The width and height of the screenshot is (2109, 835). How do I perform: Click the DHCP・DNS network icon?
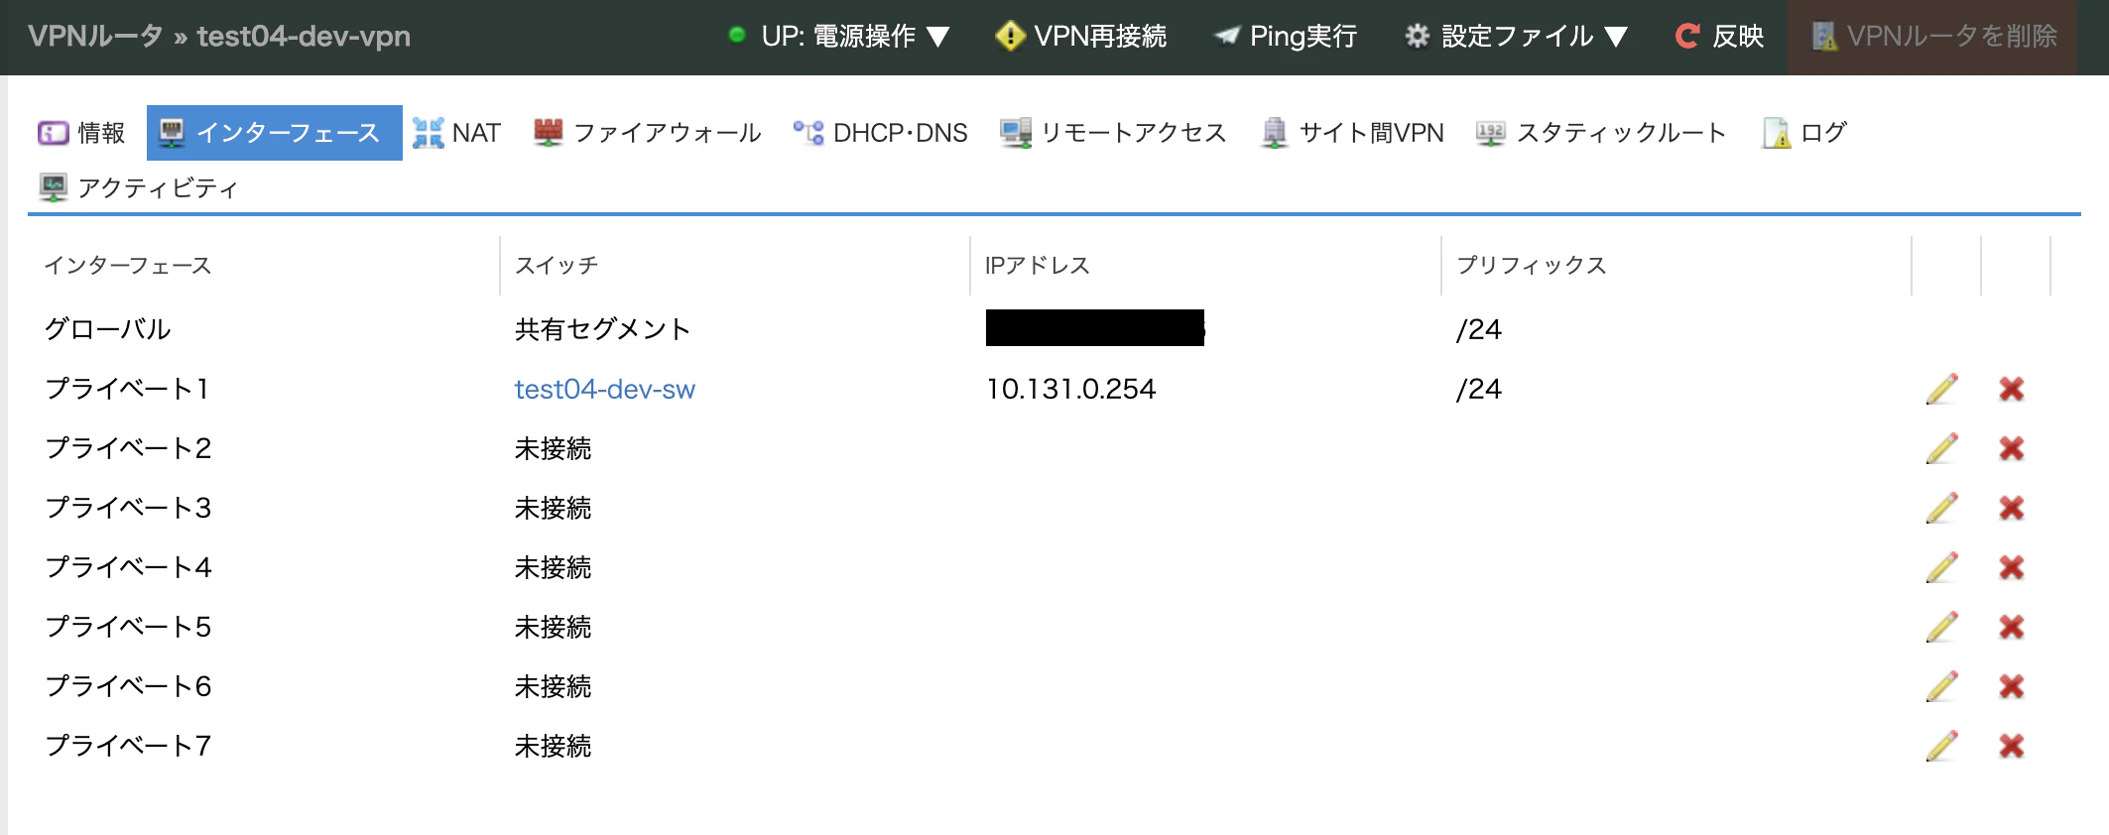pyautogui.click(x=808, y=132)
